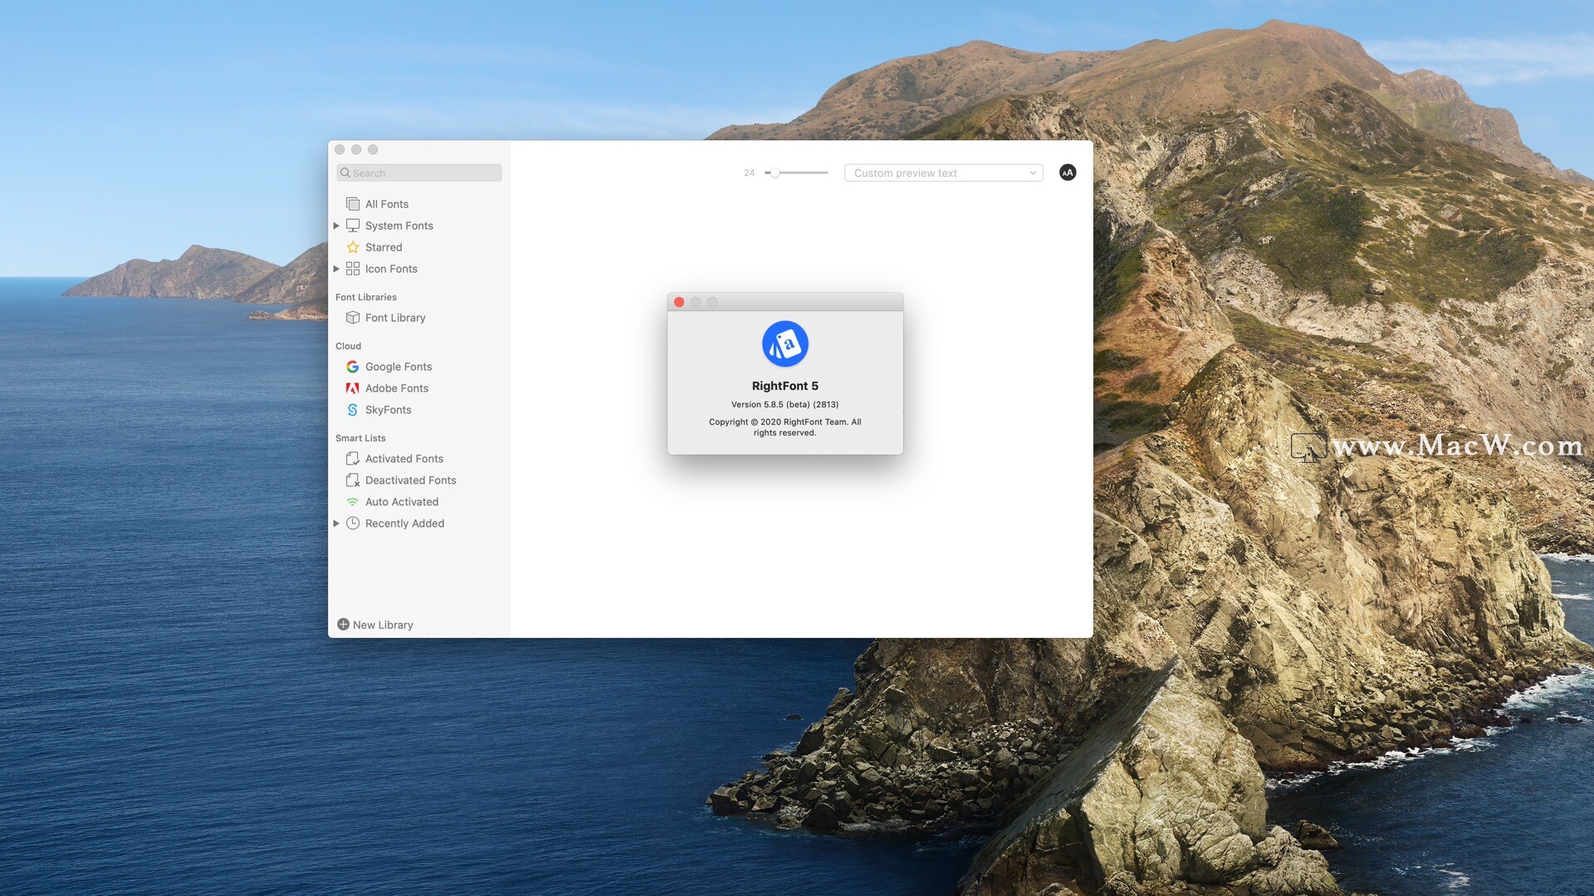Screen dimensions: 1594x896
Task: Click the RightFont 5 app icon
Action: [x=785, y=343]
